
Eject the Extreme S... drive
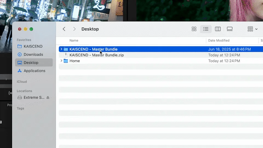(x=48, y=98)
